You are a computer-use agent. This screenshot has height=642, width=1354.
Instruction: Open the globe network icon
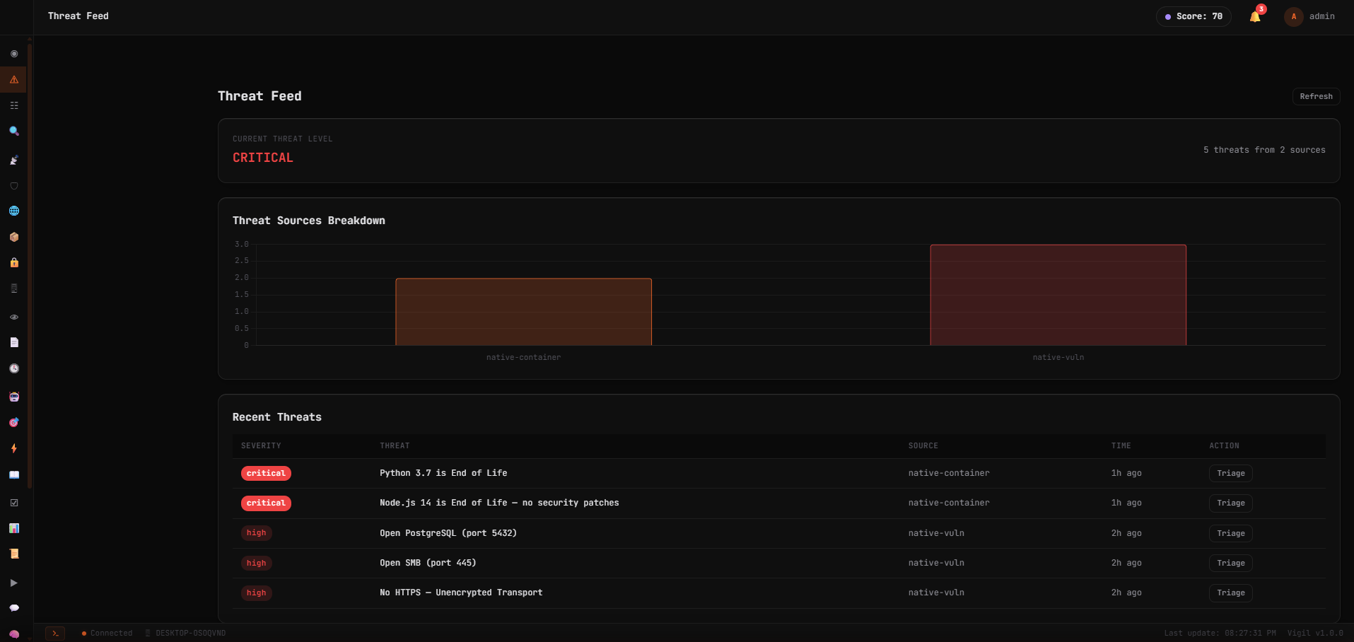click(14, 211)
